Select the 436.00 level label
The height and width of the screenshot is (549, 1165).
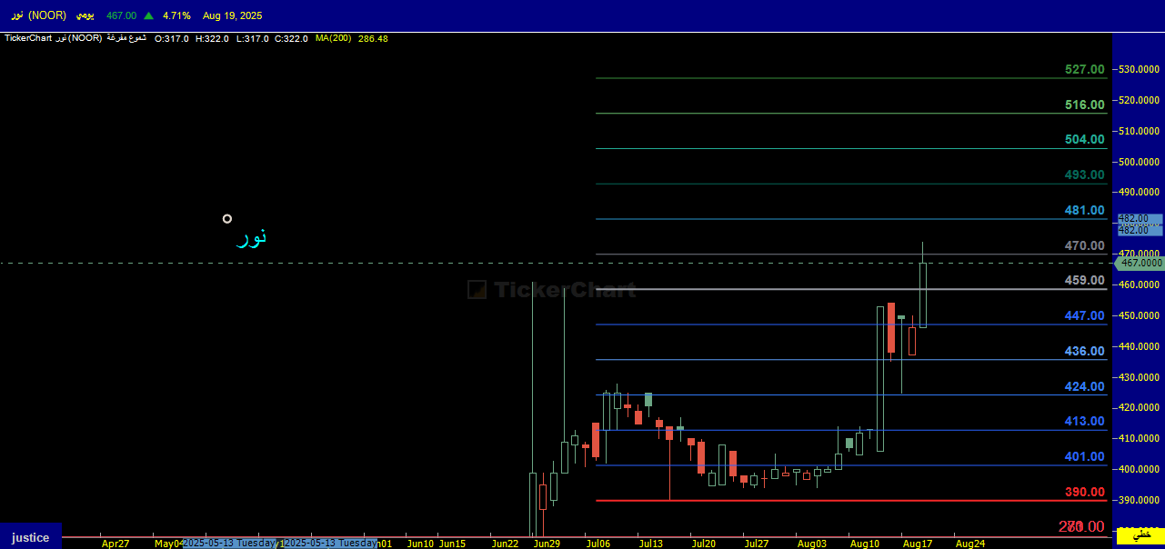point(1085,351)
